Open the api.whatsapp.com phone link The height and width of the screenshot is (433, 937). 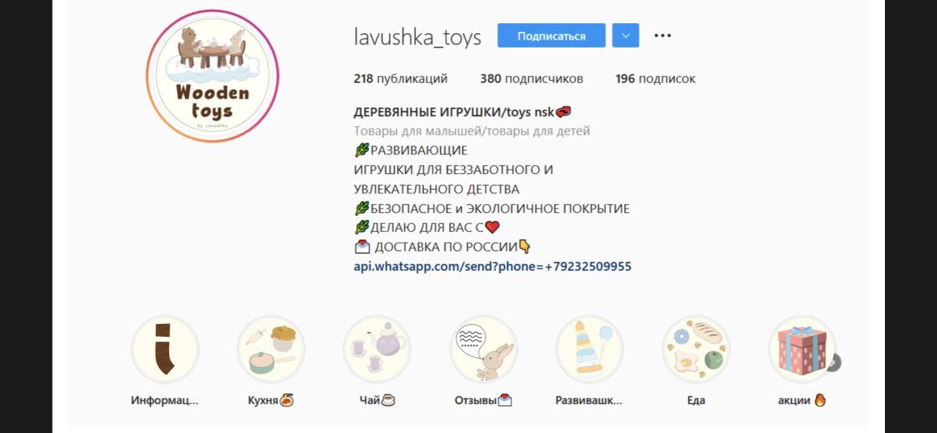[x=492, y=266]
